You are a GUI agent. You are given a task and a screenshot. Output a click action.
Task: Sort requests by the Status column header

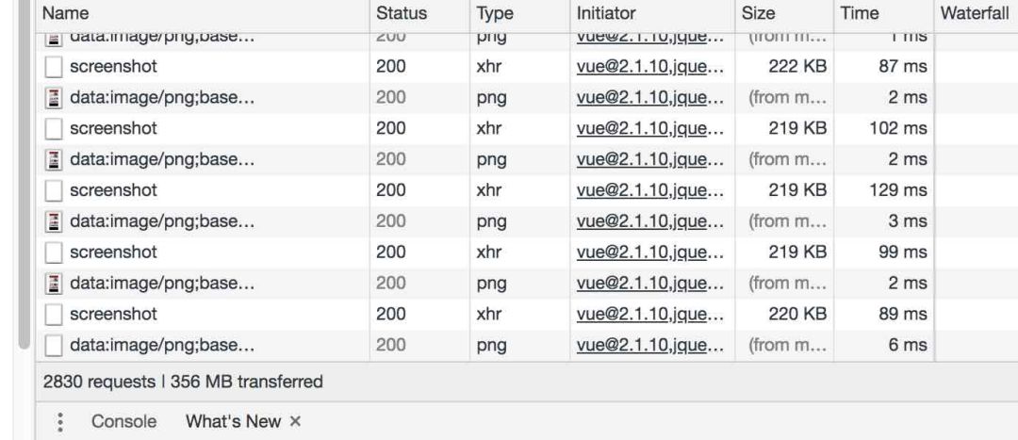[401, 14]
